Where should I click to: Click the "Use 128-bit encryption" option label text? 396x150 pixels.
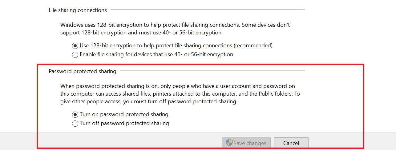[x=176, y=45]
